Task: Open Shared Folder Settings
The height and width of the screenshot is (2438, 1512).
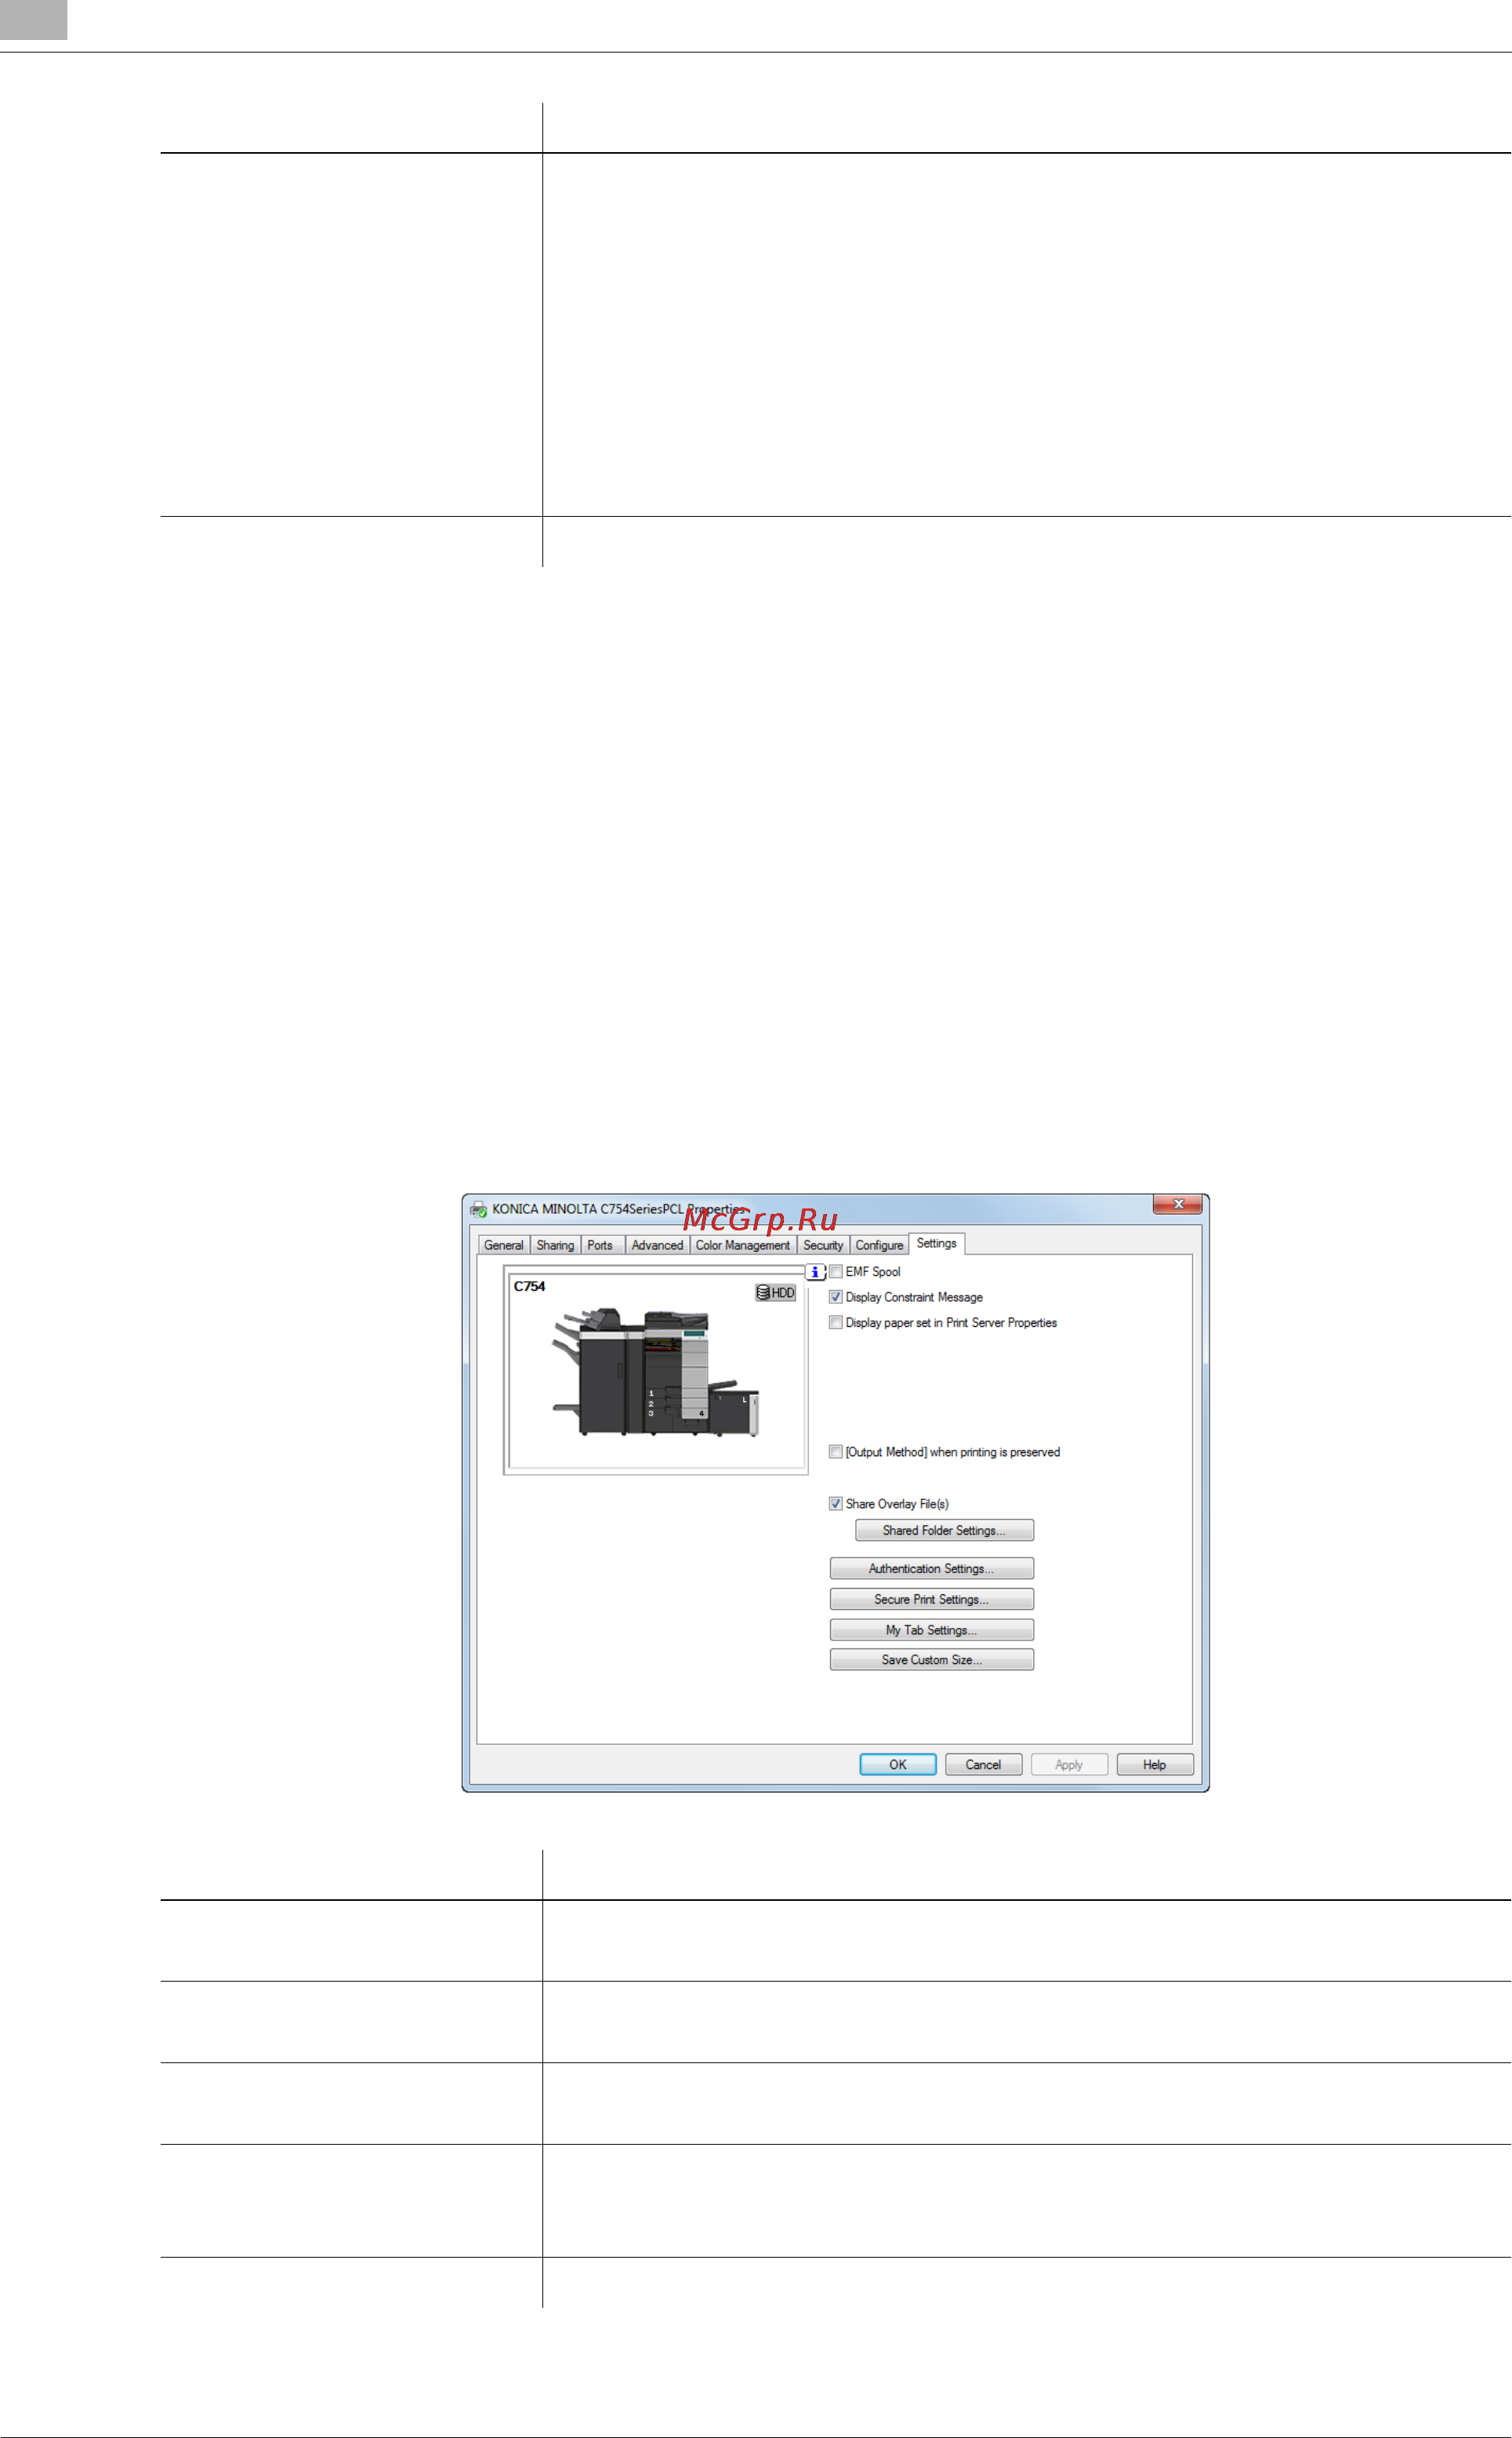Action: [x=944, y=1531]
